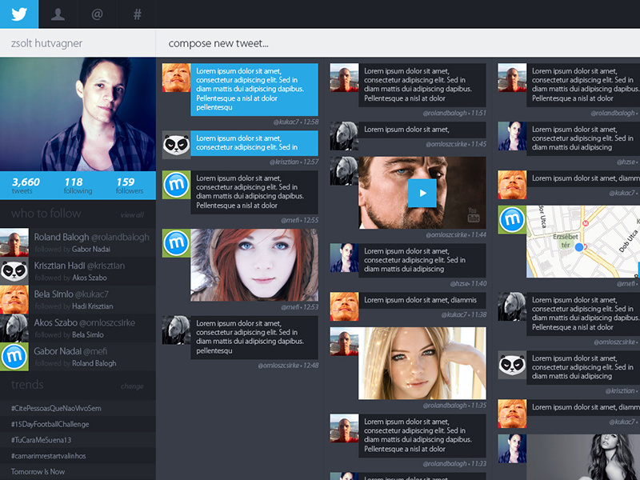Click the @omloszcsirke · 12:48 timestamp
The image size is (640, 480).
point(288,366)
